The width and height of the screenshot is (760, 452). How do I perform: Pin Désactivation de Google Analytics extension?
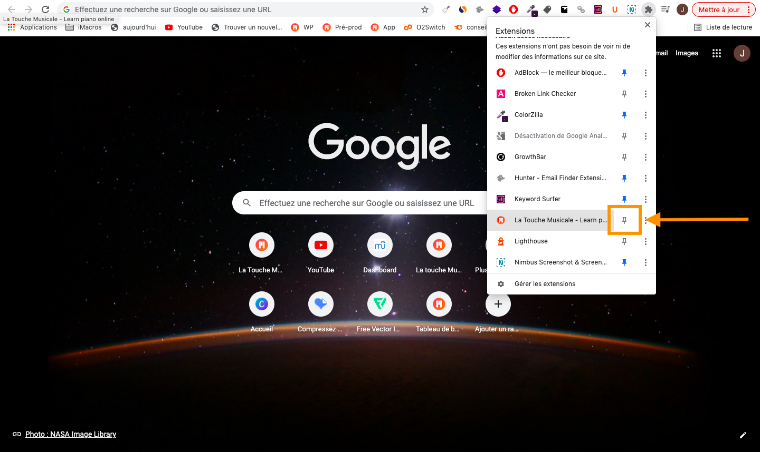pyautogui.click(x=624, y=136)
